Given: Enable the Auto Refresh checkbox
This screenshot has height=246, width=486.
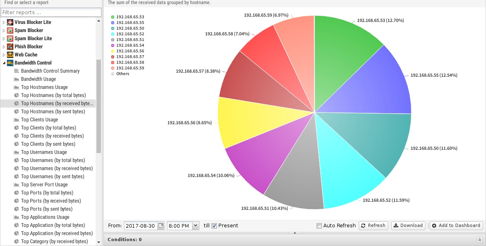Looking at the screenshot, I should pyautogui.click(x=319, y=226).
